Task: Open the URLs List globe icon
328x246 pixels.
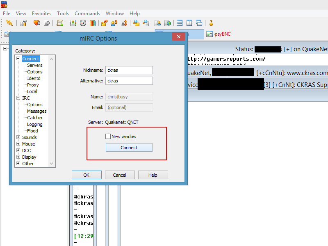Action: coord(168,23)
